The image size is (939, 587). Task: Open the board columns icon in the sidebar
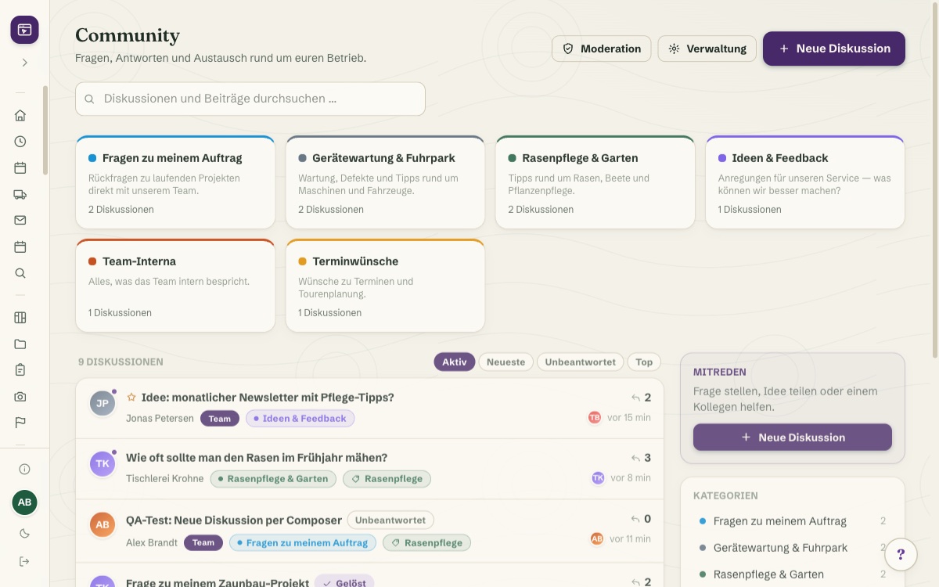click(20, 317)
